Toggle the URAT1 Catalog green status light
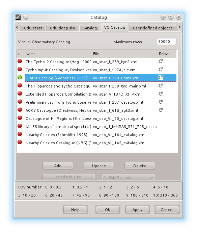Viewport: 197px width, 232px height. pos(20,77)
